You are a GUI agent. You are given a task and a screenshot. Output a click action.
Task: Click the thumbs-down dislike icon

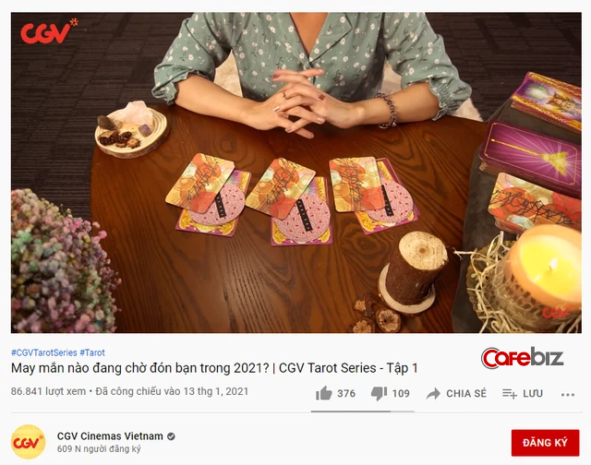click(379, 394)
